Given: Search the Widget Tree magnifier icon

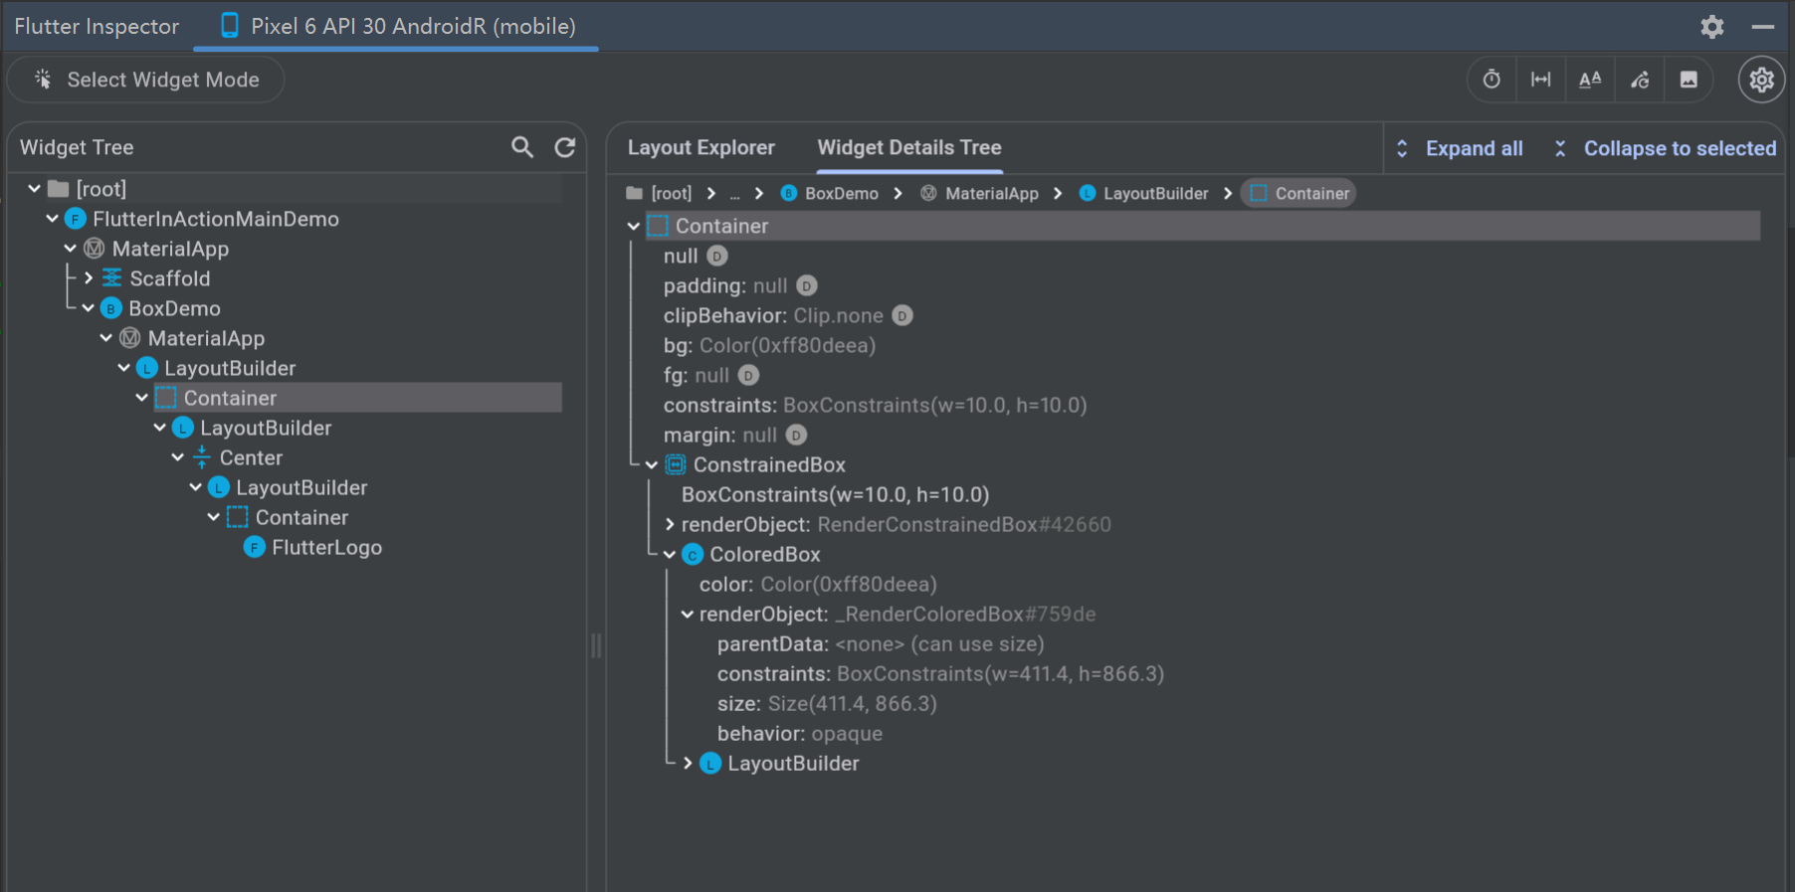Looking at the screenshot, I should (522, 147).
